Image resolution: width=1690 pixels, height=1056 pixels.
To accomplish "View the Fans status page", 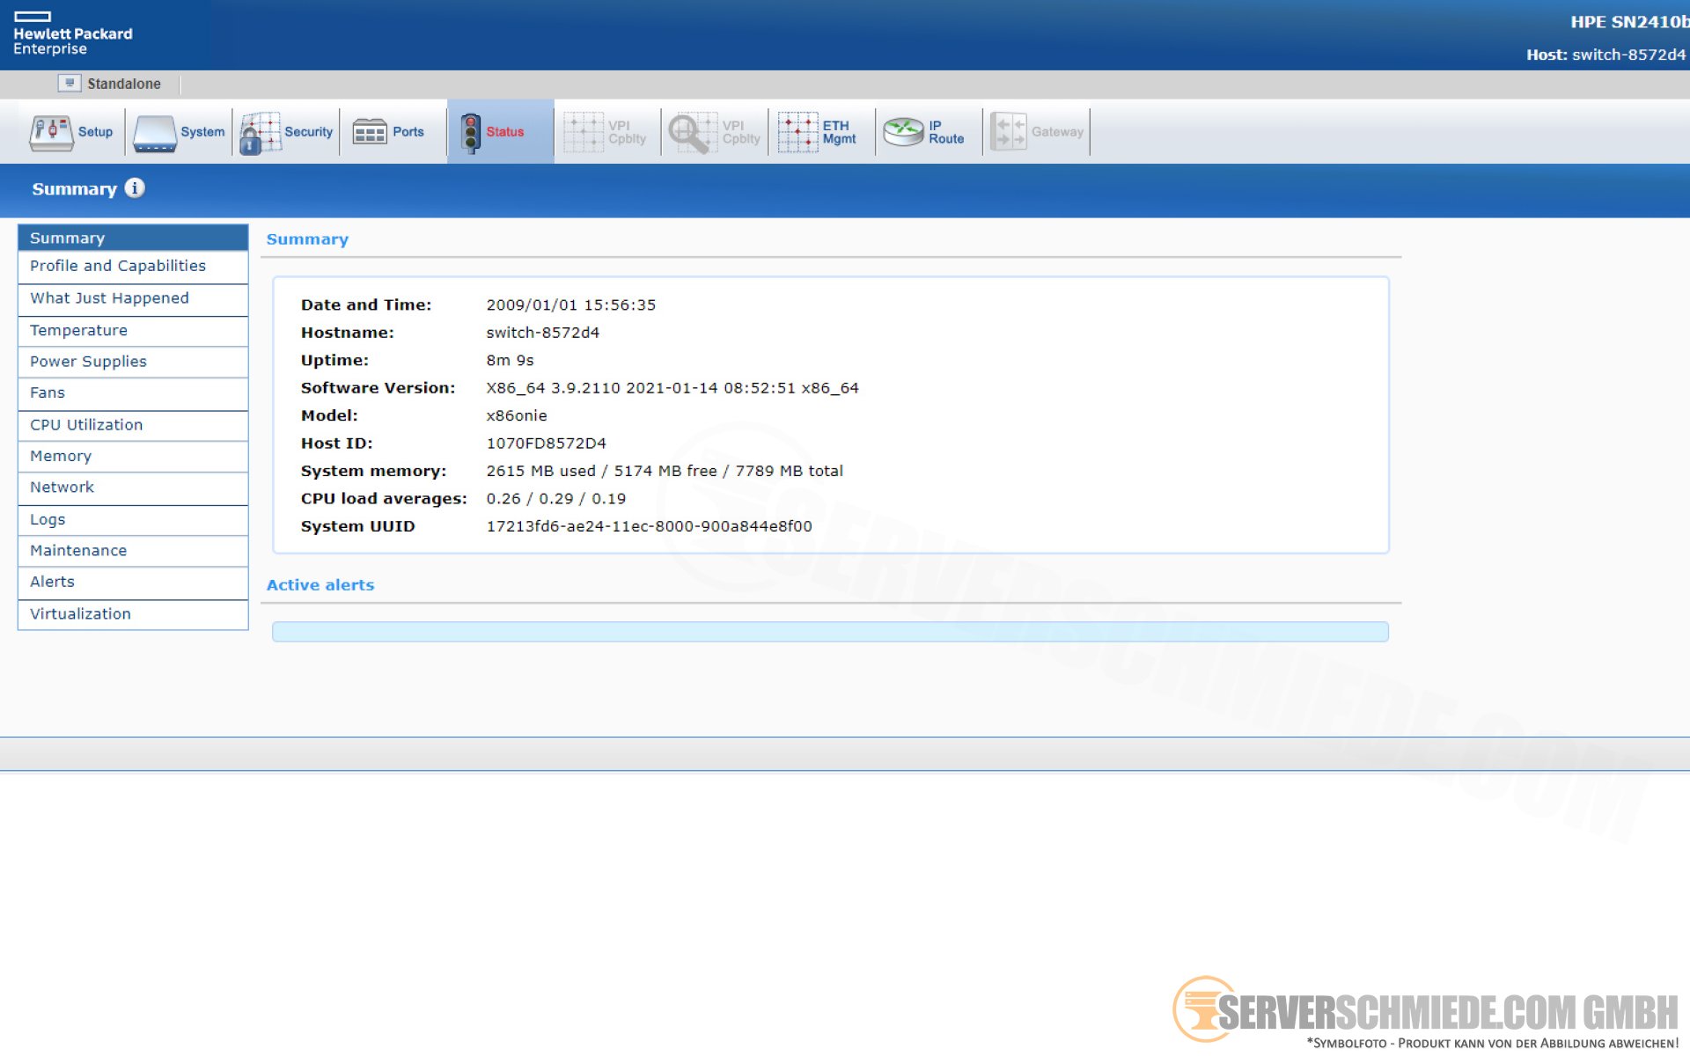I will (x=48, y=392).
